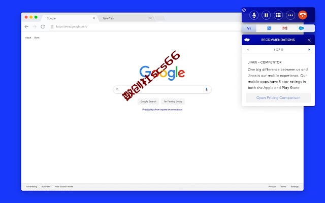Click the browser back arrow
This screenshot has width=325, height=203.
pyautogui.click(x=26, y=27)
